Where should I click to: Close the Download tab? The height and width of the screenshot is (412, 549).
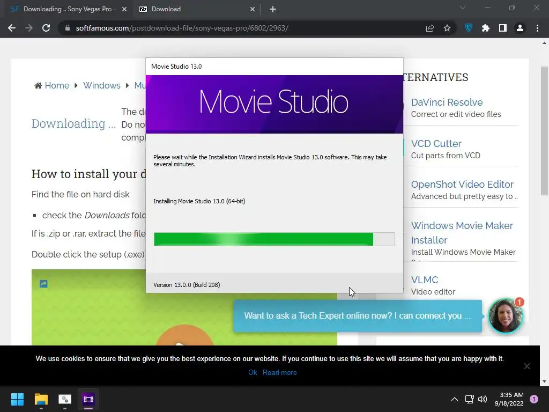253,9
